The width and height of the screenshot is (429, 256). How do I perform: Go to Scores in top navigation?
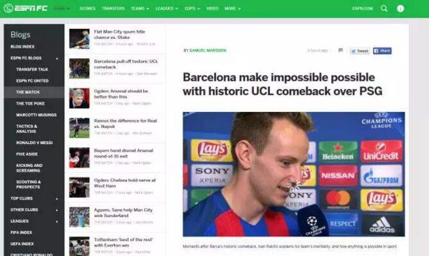click(88, 8)
